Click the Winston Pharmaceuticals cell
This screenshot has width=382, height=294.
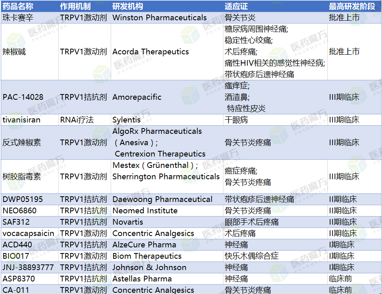click(159, 18)
